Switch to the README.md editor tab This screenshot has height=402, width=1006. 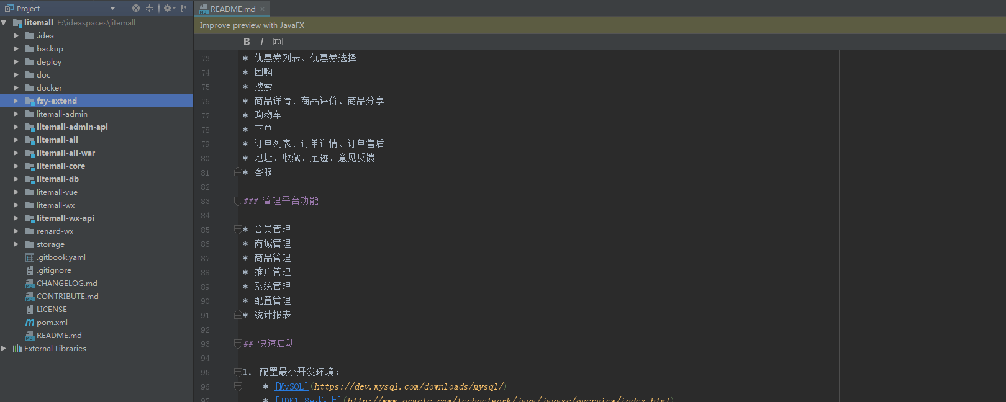pyautogui.click(x=232, y=9)
